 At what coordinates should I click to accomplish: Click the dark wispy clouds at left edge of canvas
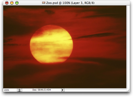click(9, 42)
